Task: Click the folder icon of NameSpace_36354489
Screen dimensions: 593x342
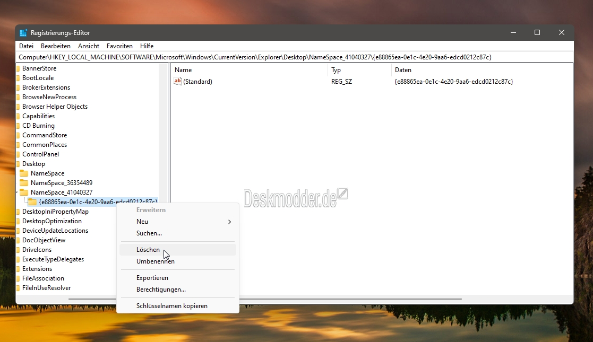Action: pyautogui.click(x=24, y=182)
